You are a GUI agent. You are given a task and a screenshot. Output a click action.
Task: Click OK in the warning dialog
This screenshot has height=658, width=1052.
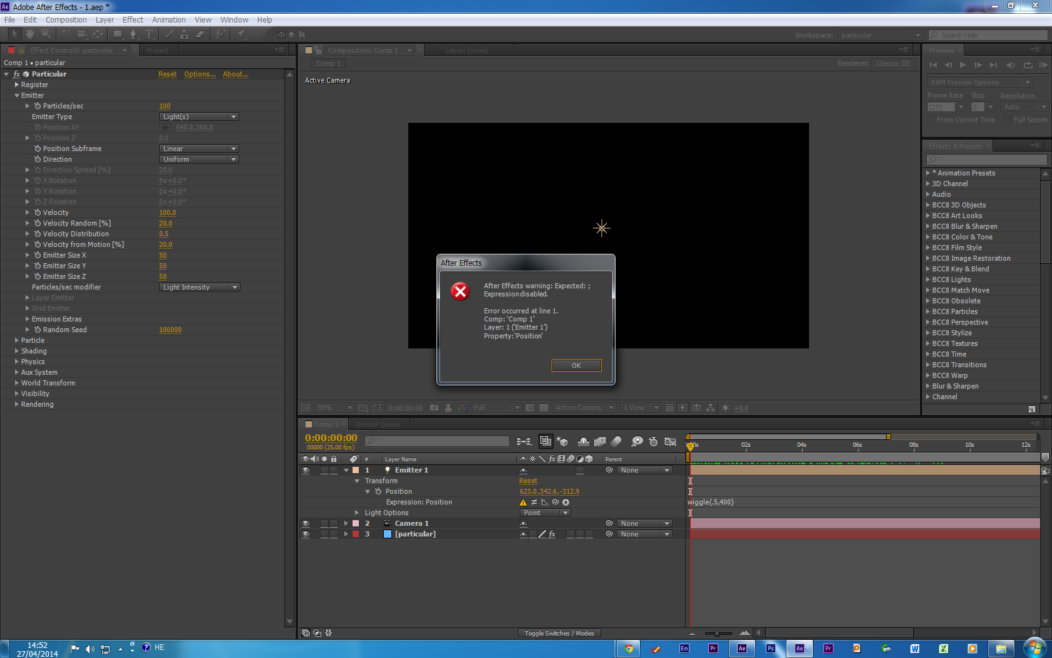point(576,365)
